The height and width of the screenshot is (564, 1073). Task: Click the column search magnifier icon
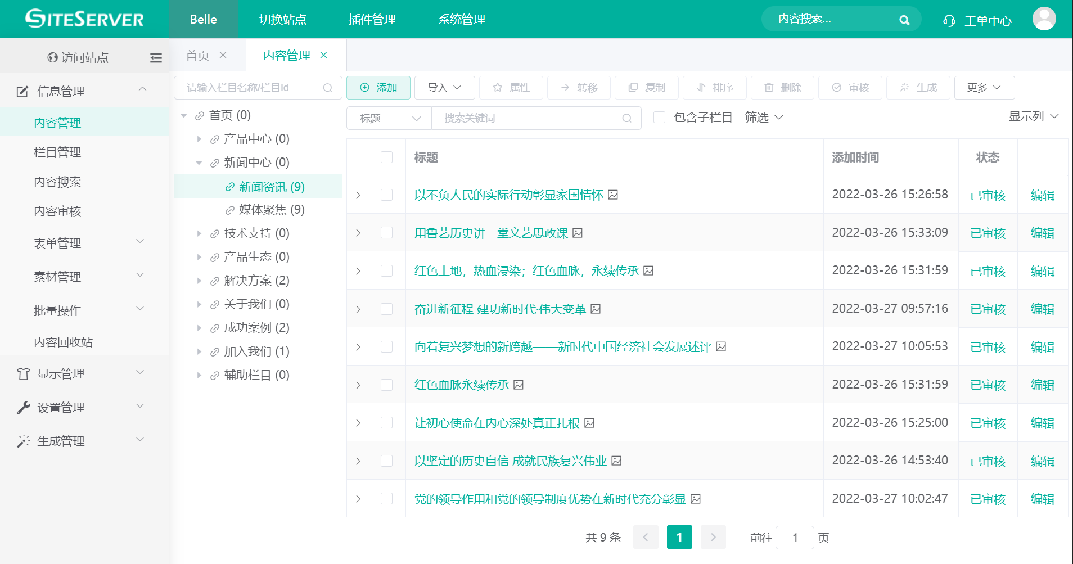click(328, 88)
